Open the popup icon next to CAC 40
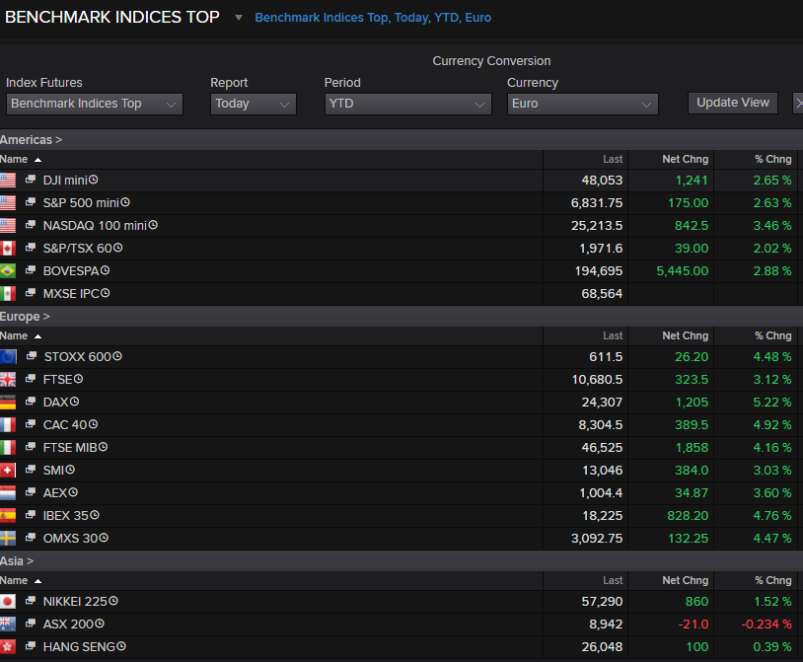Screen dimensions: 803x662 tap(31, 423)
